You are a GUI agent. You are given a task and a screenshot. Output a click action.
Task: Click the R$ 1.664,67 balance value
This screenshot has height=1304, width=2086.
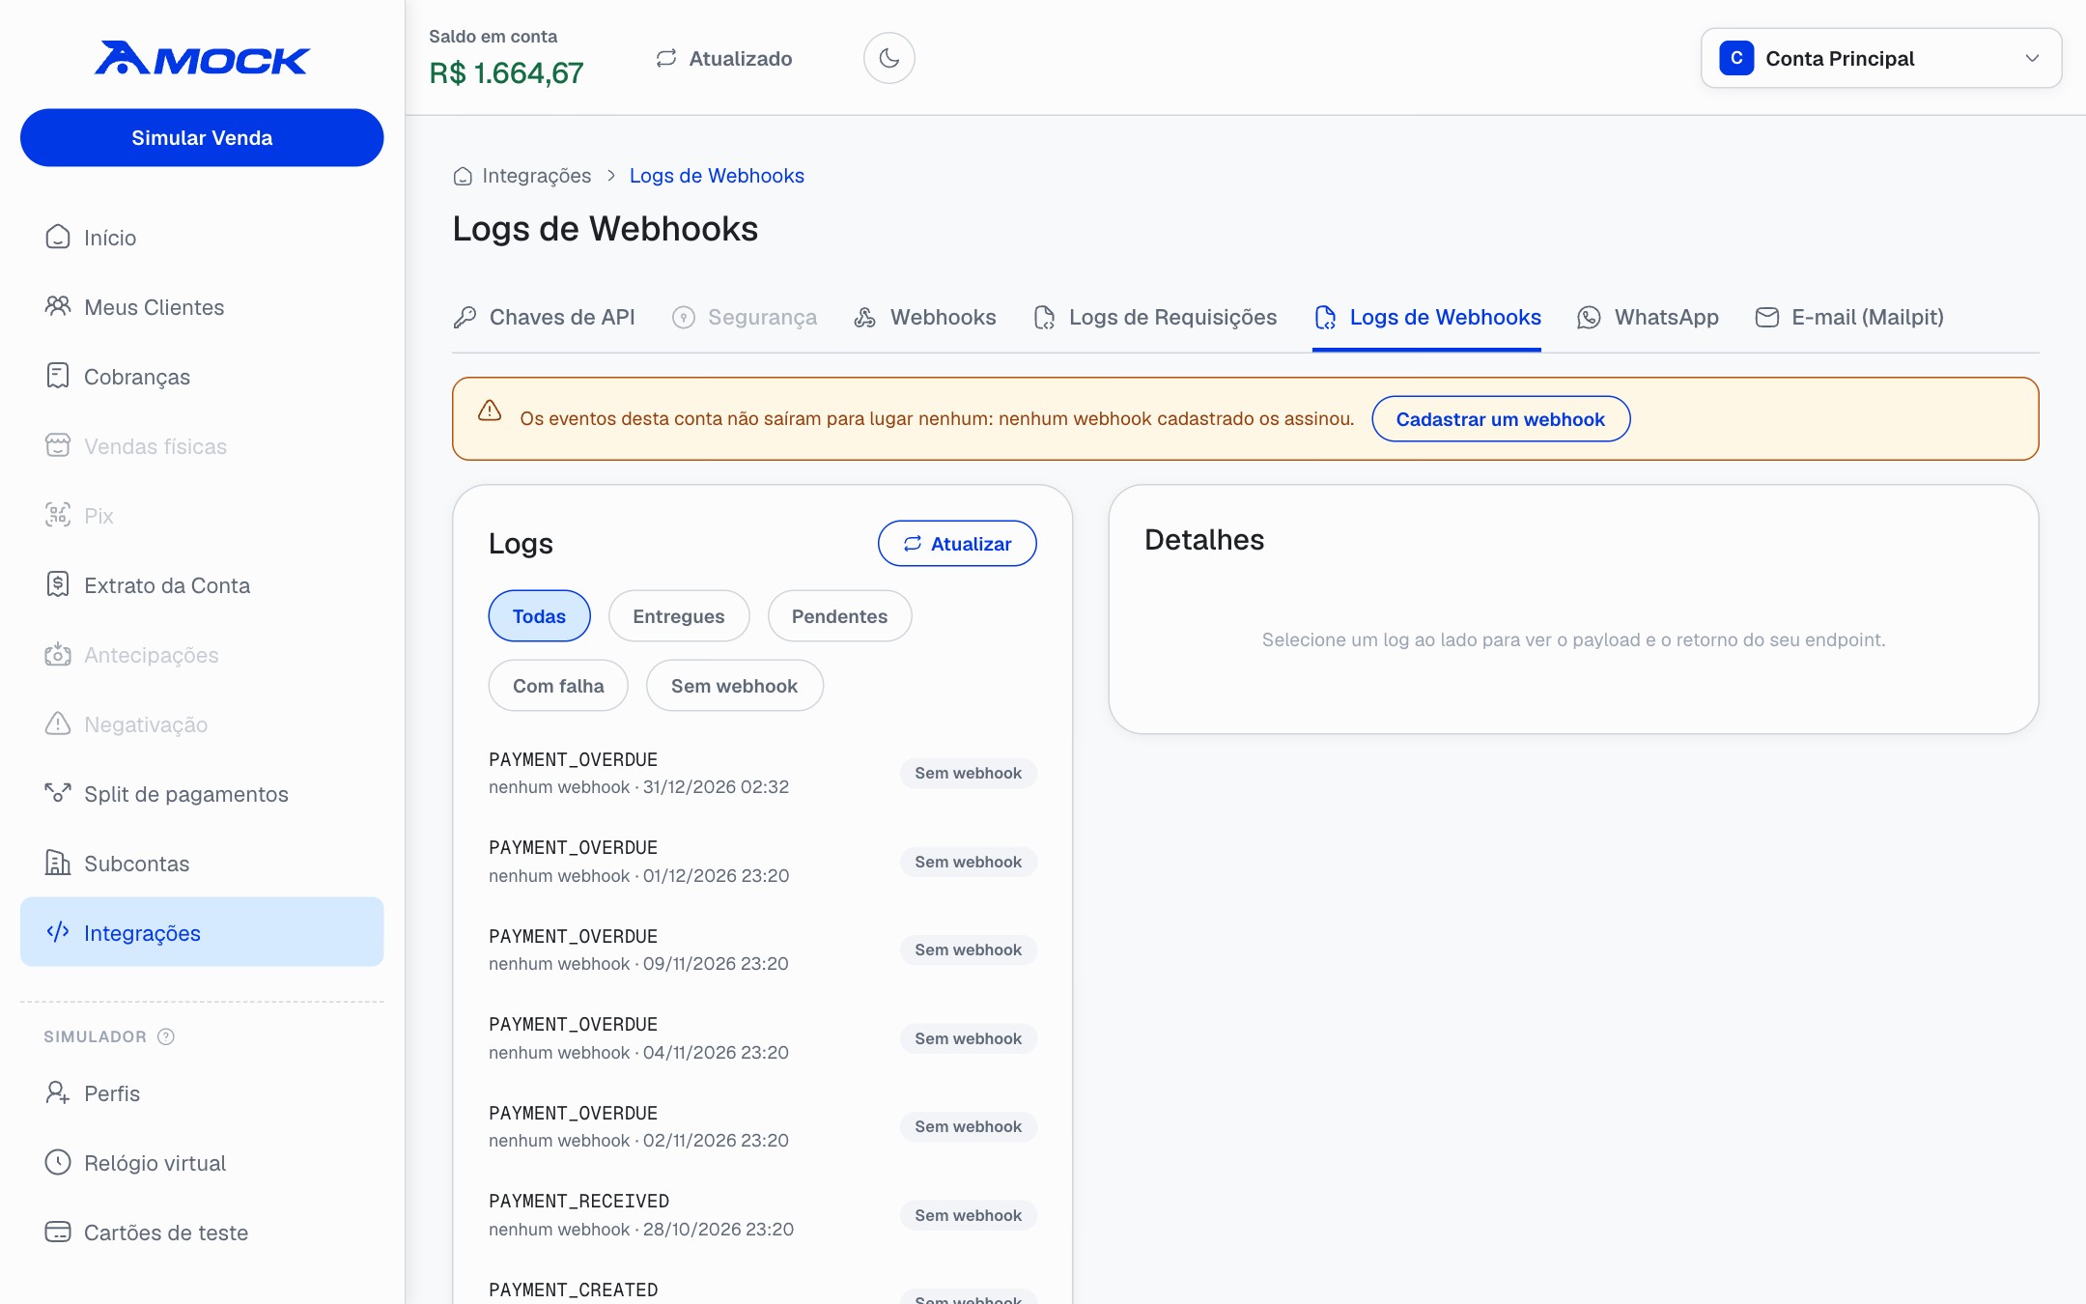coord(506,72)
